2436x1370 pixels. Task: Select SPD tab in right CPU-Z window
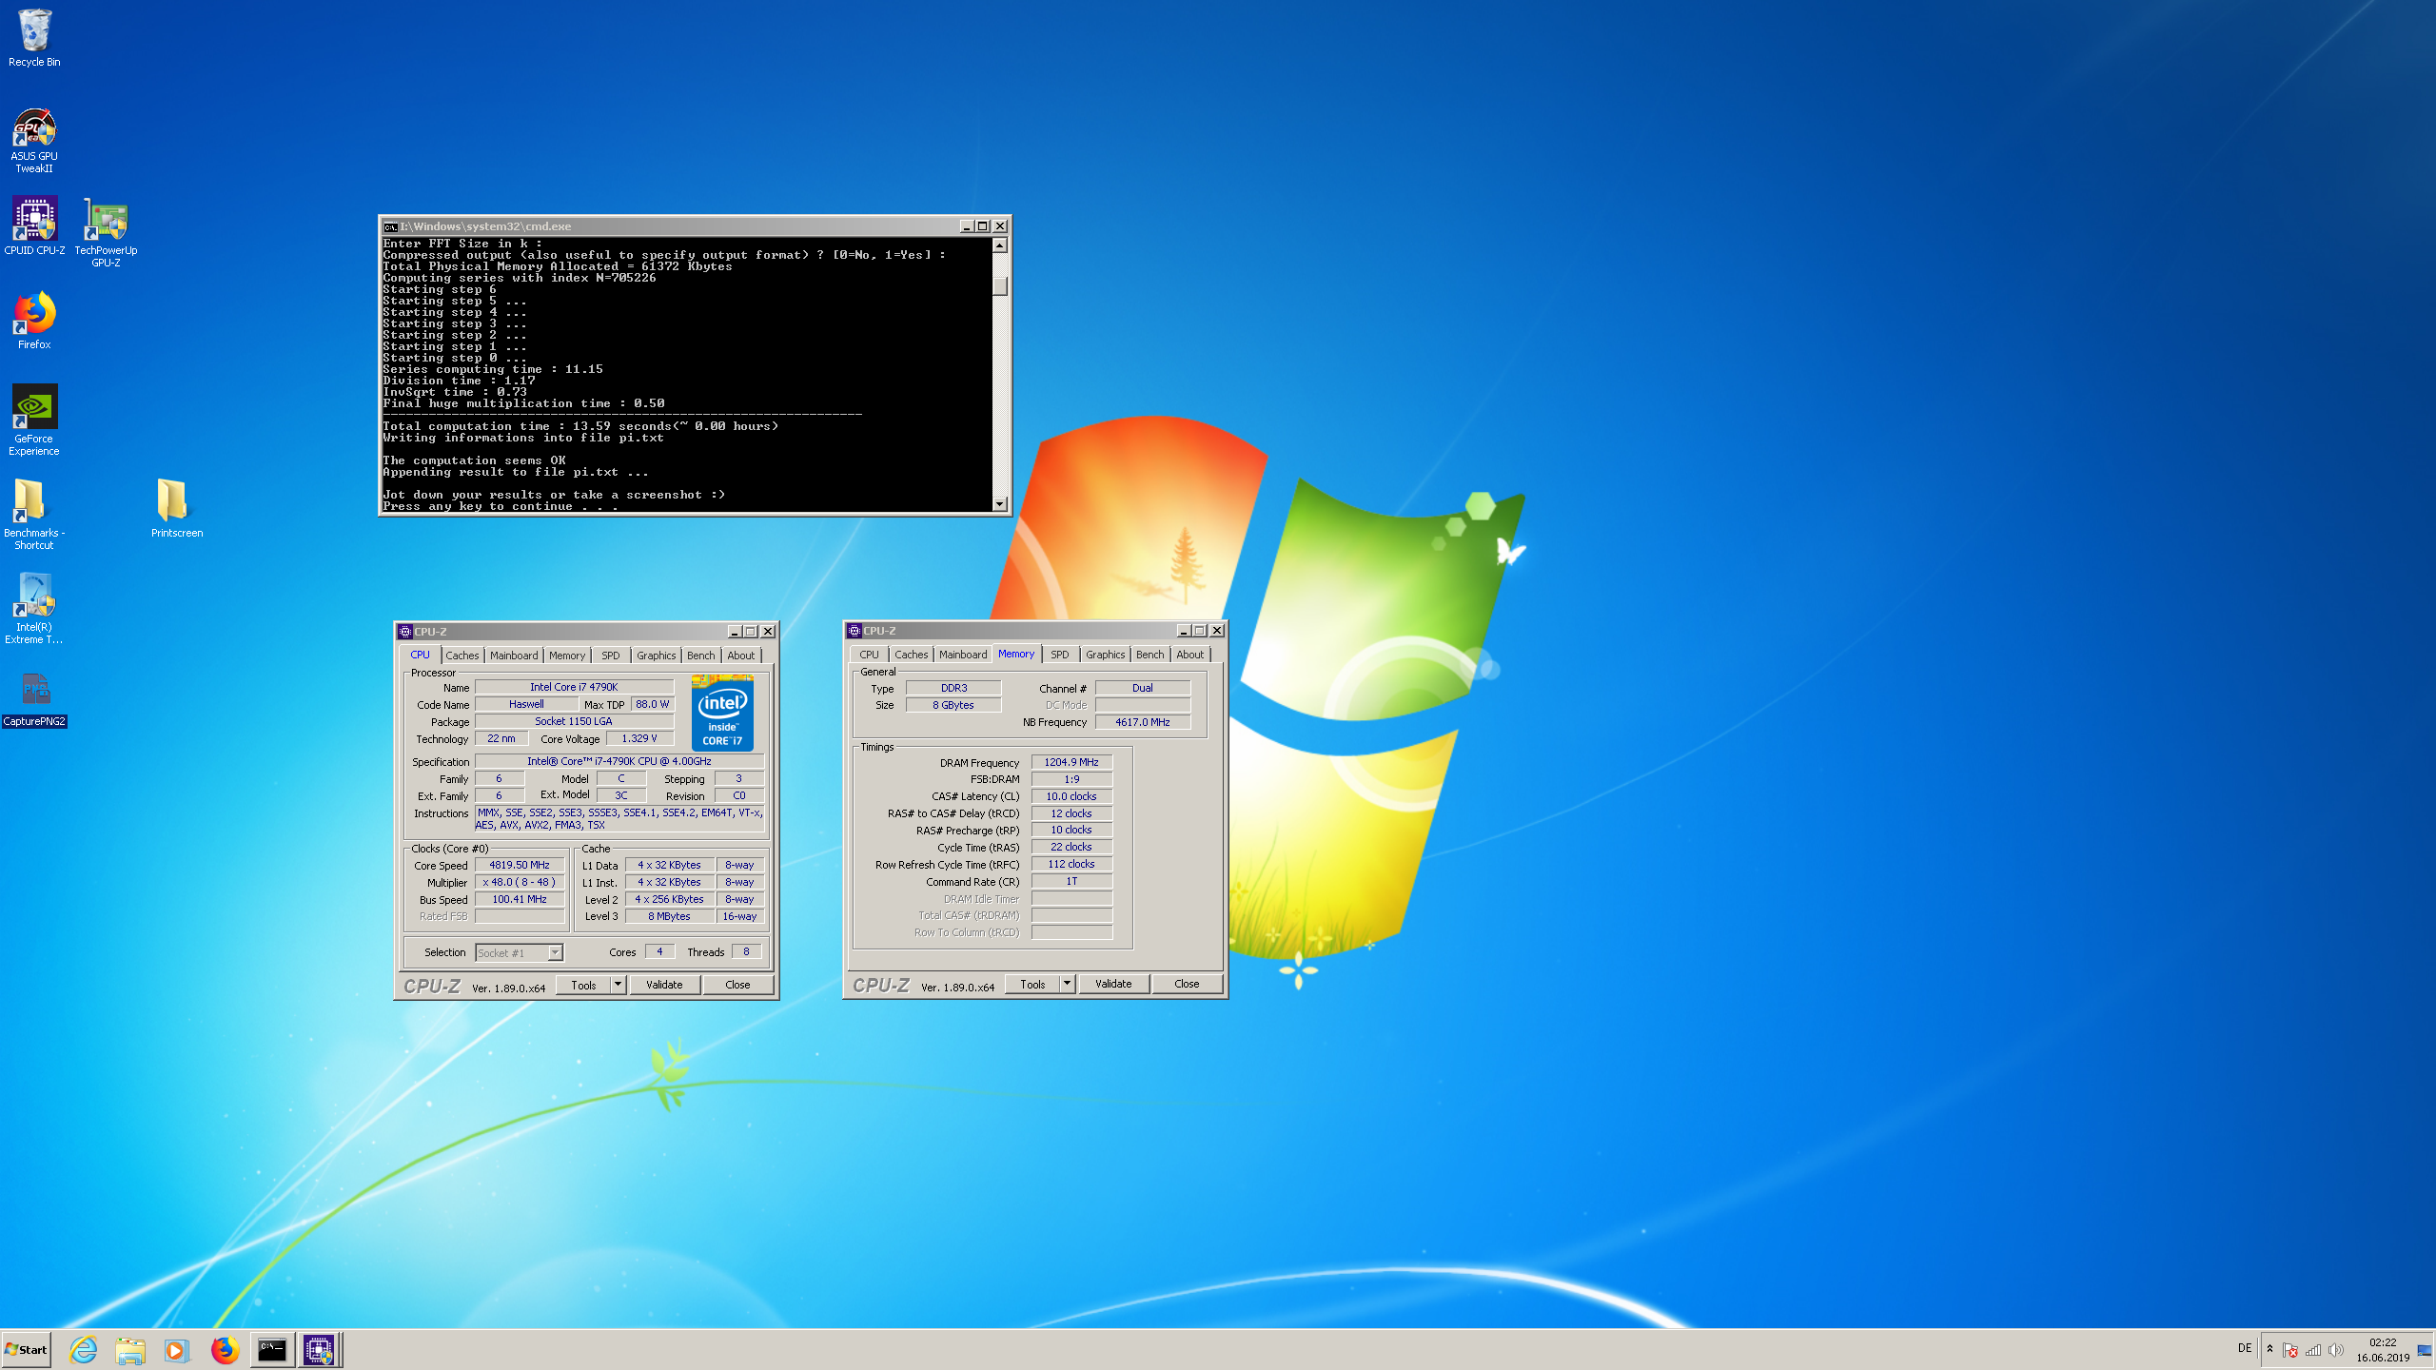1059,655
